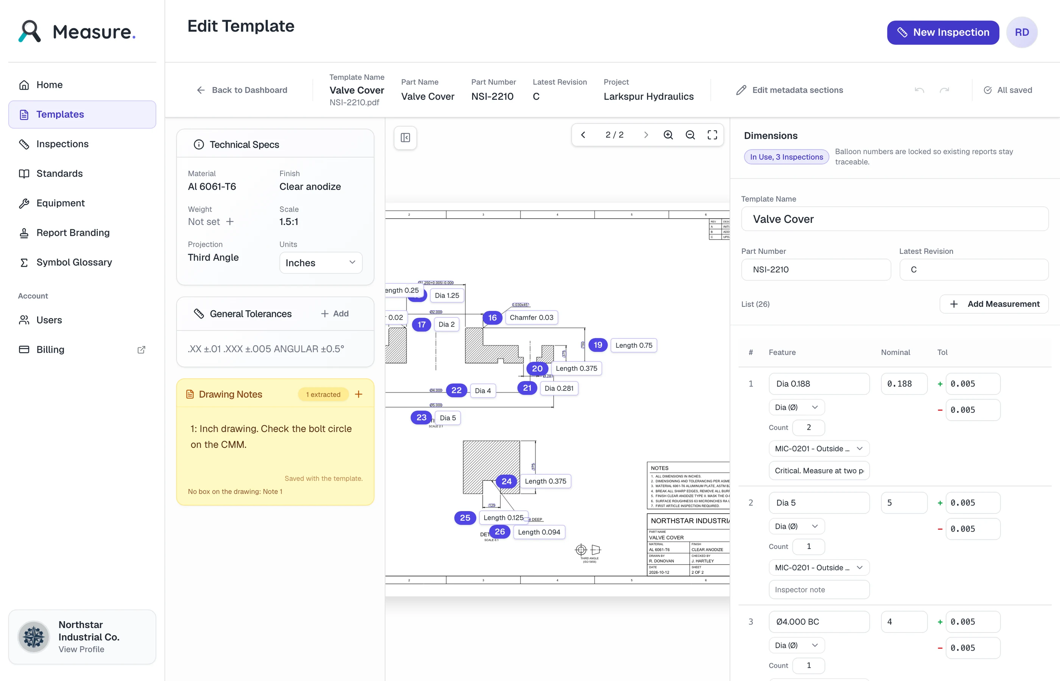Click the 1 extracted notes badge
The width and height of the screenshot is (1060, 681).
click(x=323, y=395)
